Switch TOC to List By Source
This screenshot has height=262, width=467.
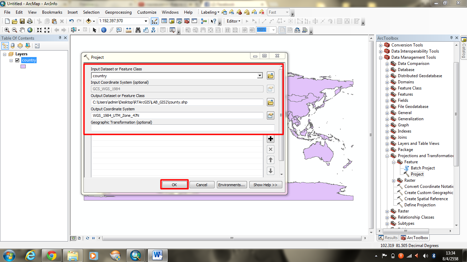[x=13, y=45]
